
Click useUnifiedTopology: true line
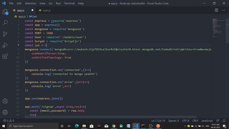pyautogui.click(x=51, y=58)
